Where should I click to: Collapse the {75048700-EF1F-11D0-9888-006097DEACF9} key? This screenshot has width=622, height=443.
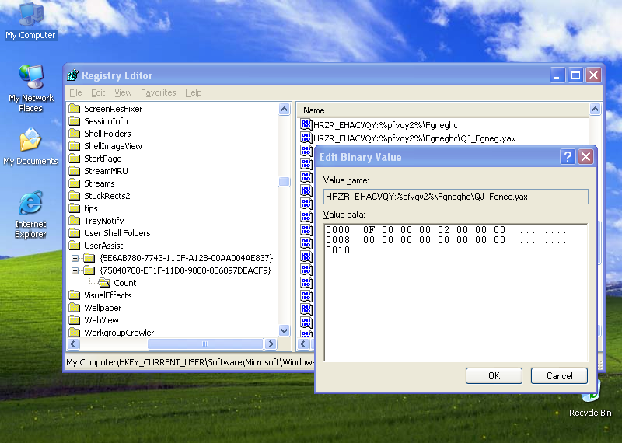(75, 271)
